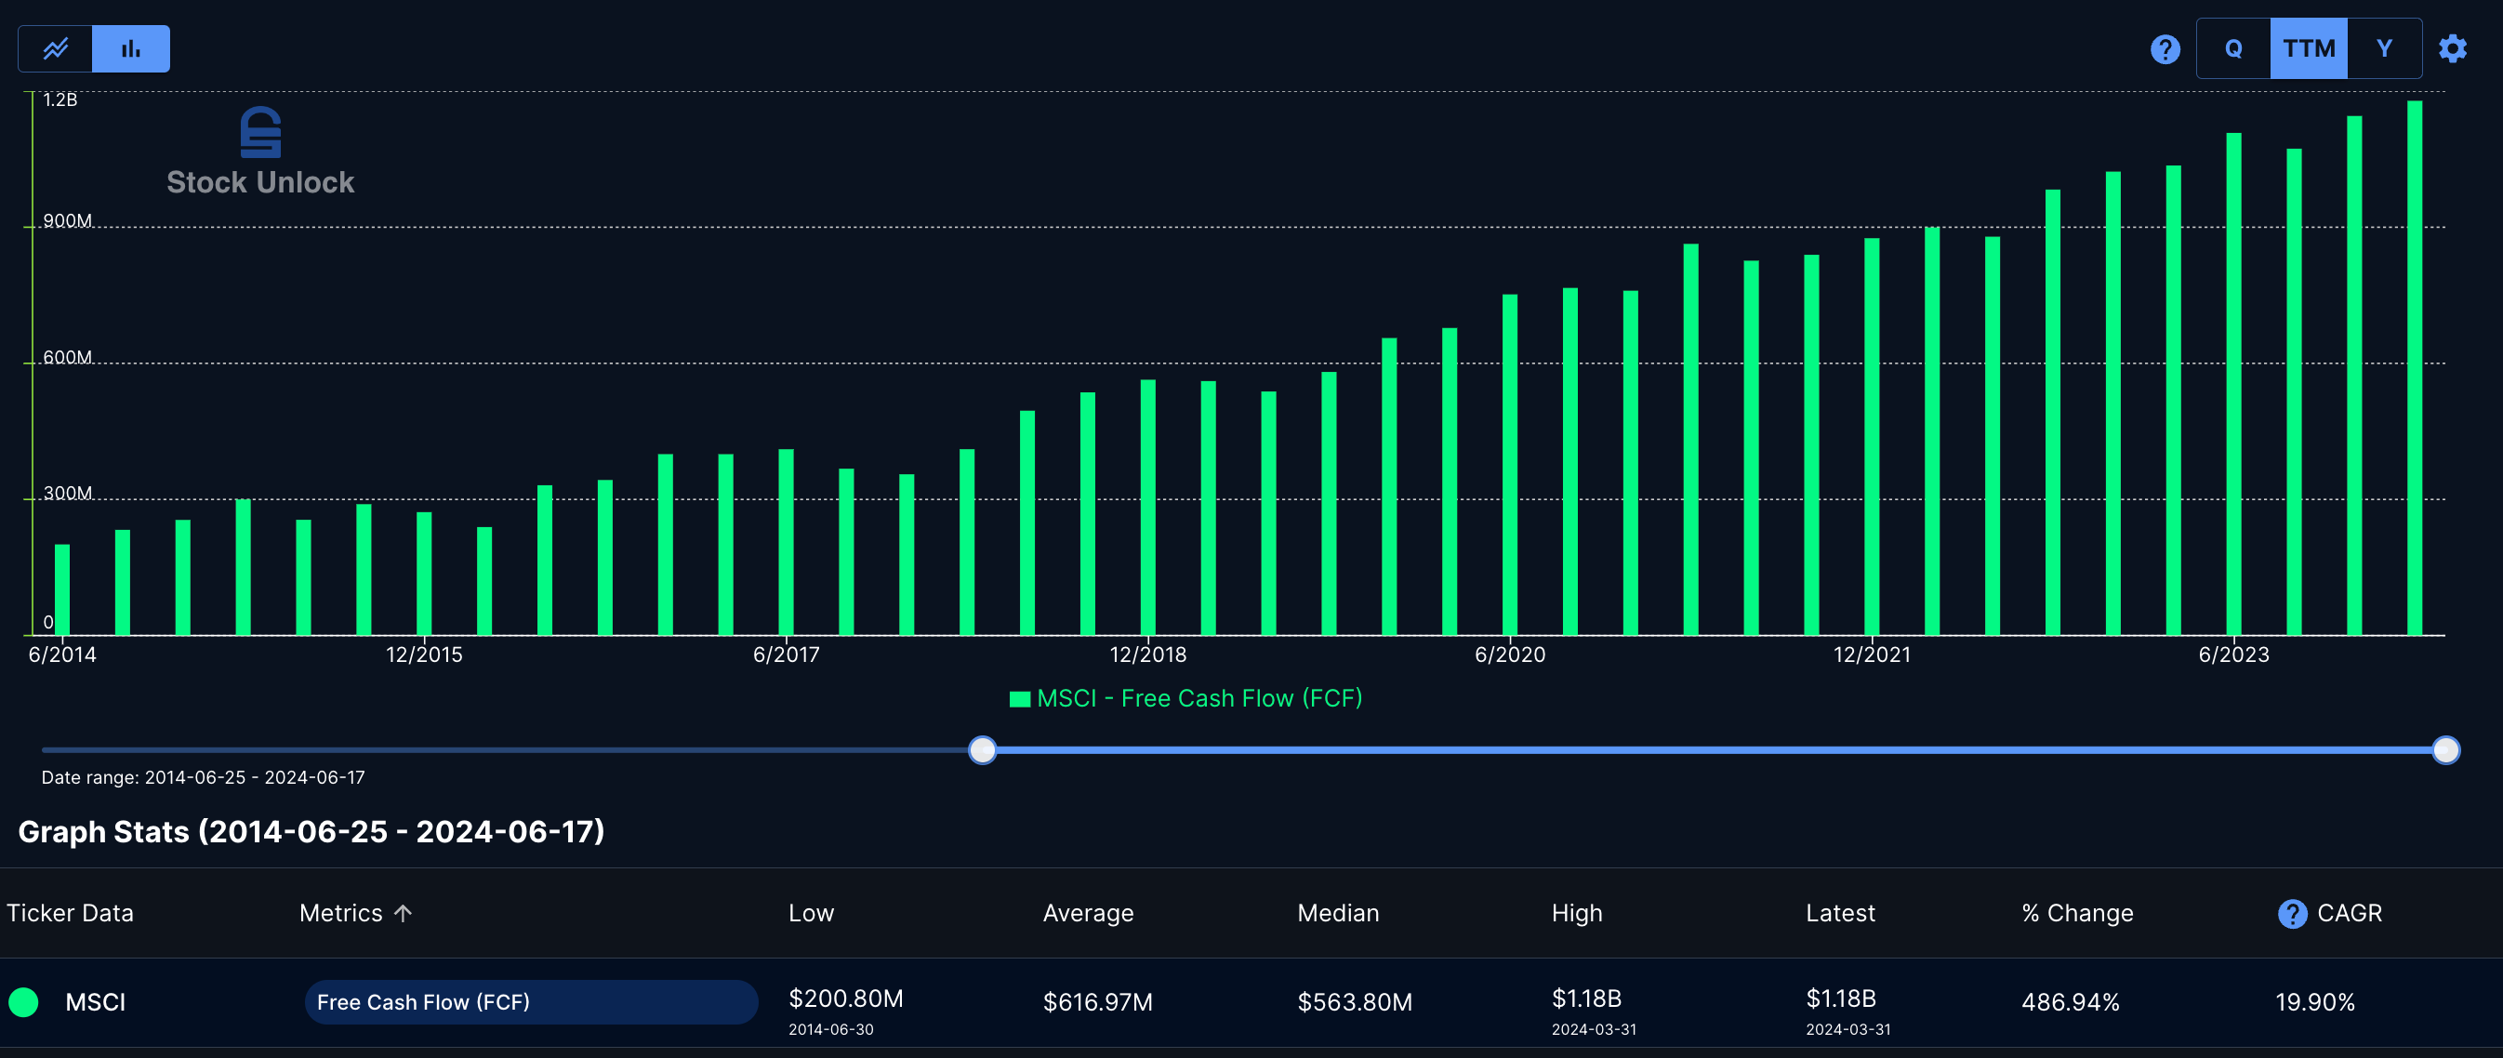Click the 2014-06-30 low date
This screenshot has height=1058, width=2503.
point(831,1029)
